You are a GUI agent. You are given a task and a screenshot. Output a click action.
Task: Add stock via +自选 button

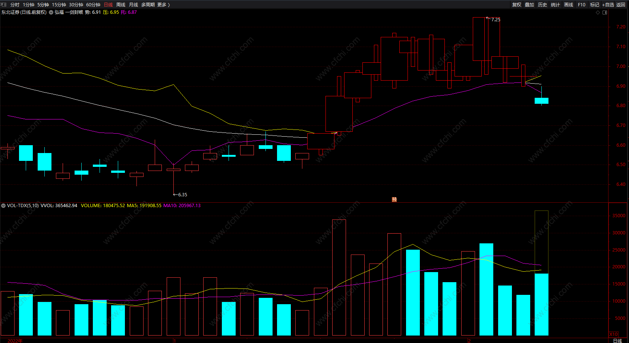608,5
